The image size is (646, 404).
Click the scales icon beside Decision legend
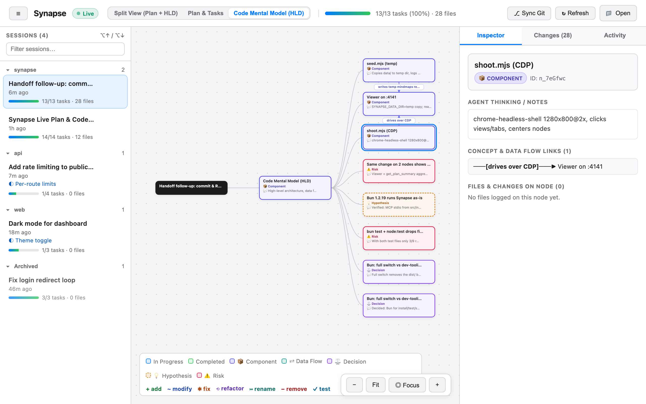[x=338, y=362]
